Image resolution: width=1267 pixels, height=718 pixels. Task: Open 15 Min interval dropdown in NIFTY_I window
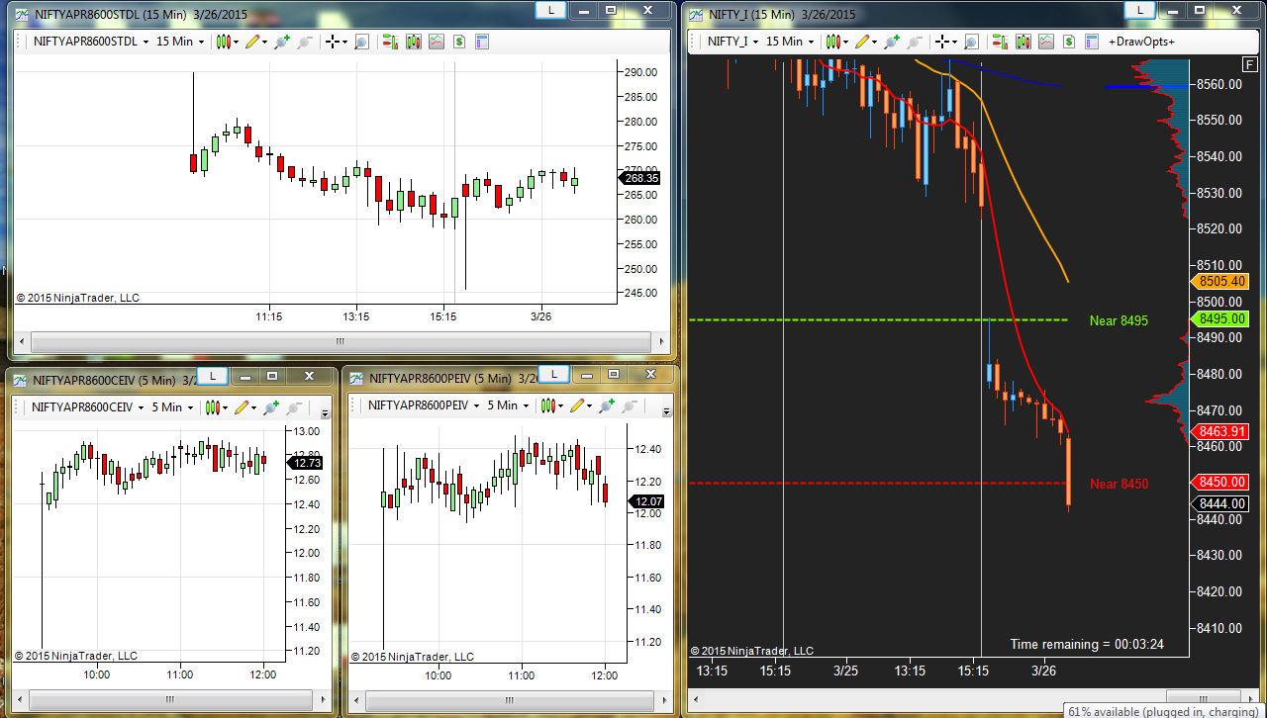[790, 42]
